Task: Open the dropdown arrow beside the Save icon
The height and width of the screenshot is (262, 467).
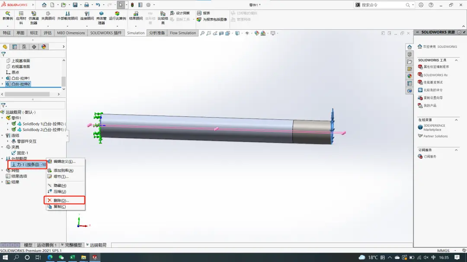Action: [x=80, y=5]
